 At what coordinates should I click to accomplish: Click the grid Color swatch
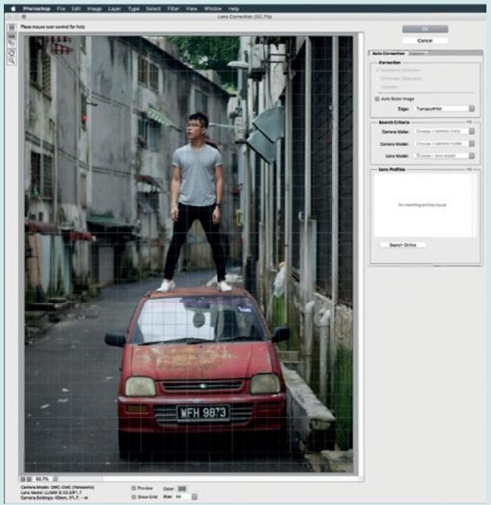click(x=182, y=488)
